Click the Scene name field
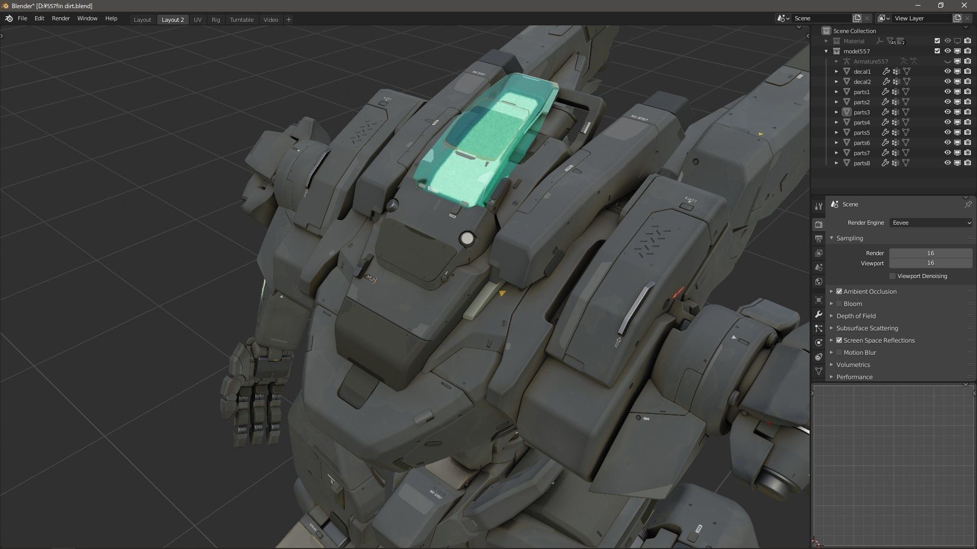This screenshot has height=549, width=977. click(821, 18)
